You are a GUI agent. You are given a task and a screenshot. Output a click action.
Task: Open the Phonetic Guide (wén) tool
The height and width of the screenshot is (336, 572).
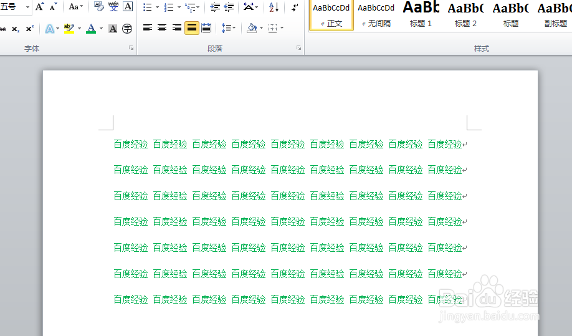click(113, 7)
